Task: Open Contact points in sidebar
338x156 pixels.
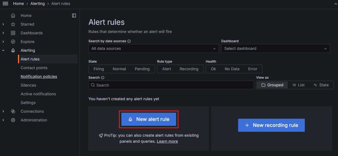Action: (x=34, y=68)
